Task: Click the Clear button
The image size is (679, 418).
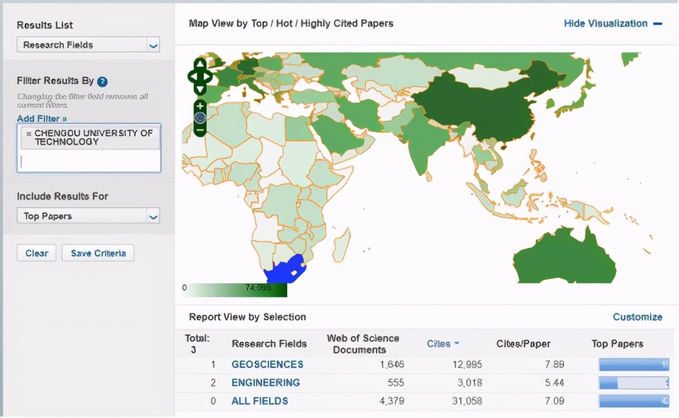Action: [37, 253]
